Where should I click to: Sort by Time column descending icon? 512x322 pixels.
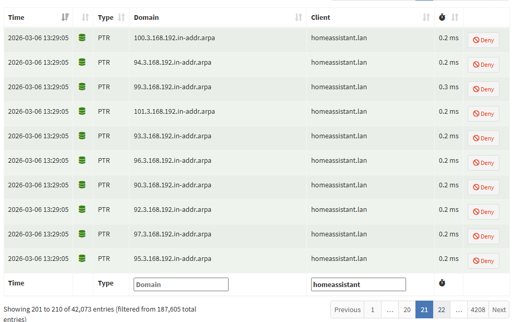(65, 17)
